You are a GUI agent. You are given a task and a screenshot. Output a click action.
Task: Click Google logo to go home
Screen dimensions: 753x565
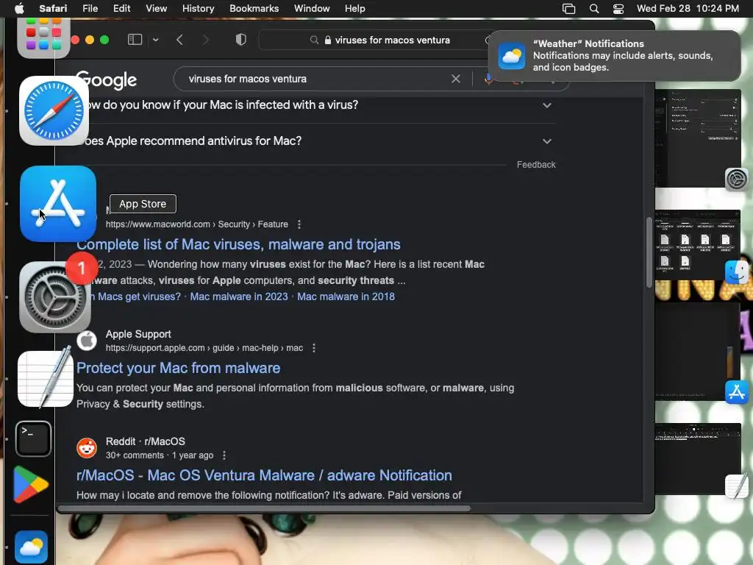(107, 79)
